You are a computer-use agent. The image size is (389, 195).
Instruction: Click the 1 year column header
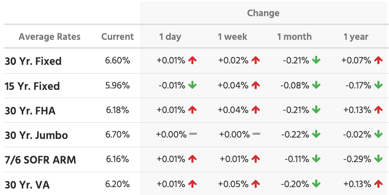(x=356, y=37)
